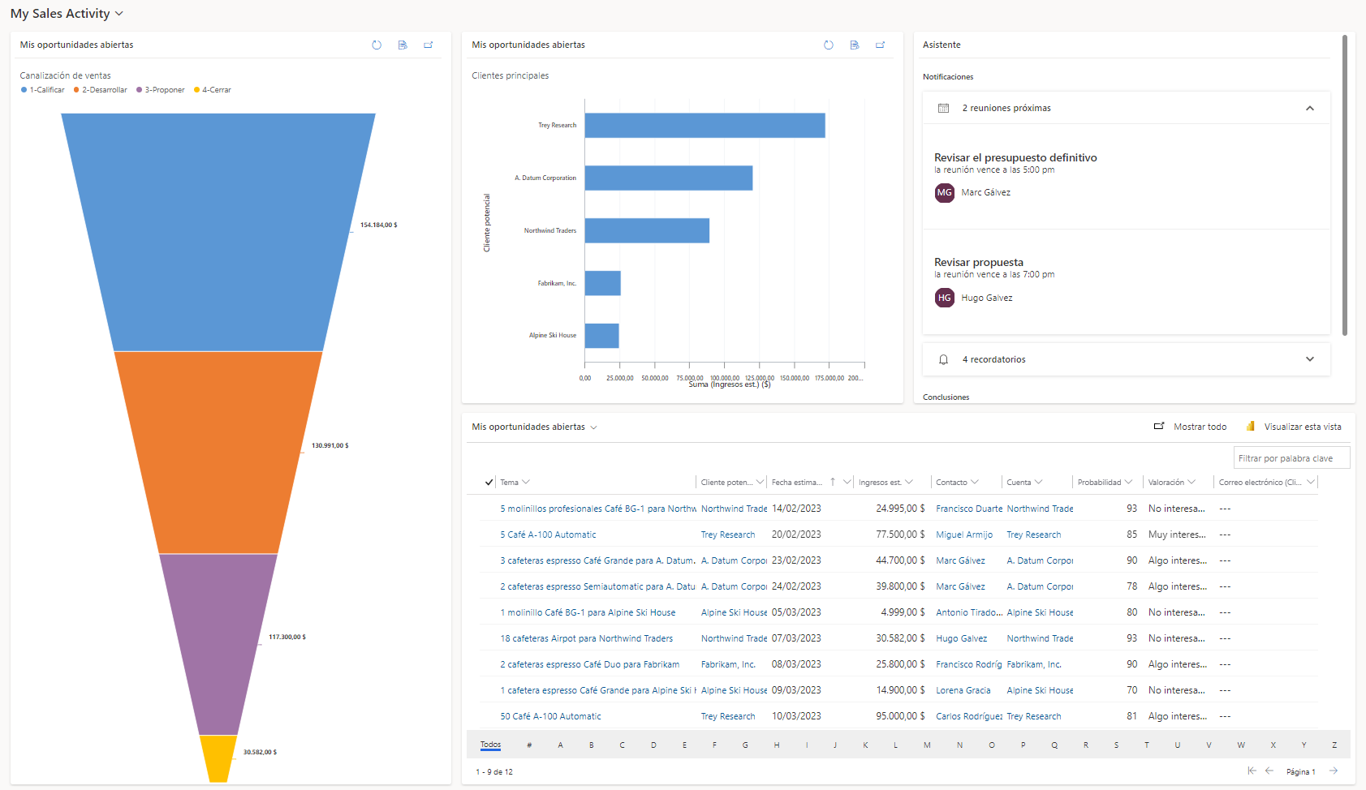Click the Power BI visualize icon

1251,427
